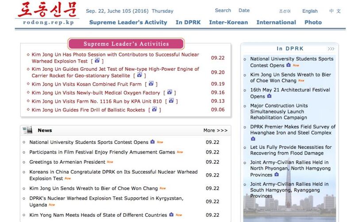This screenshot has height=222, width=354.
Task: Click the In DPRK panel heading
Action: pyautogui.click(x=290, y=49)
